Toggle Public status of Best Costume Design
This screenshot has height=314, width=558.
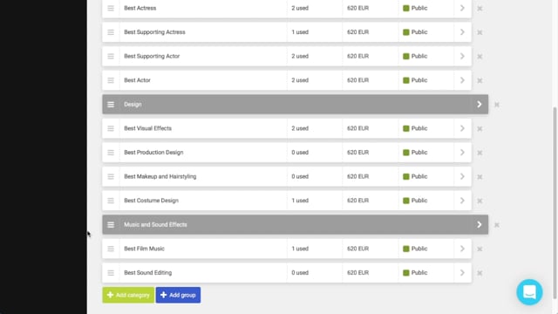415,201
